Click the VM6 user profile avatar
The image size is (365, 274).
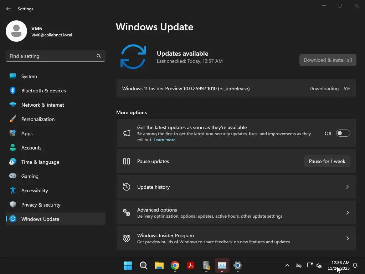coord(16,31)
